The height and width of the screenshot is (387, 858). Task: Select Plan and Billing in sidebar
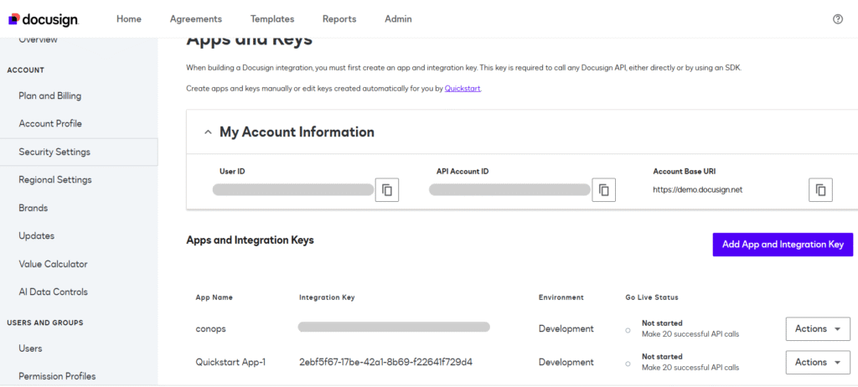(49, 95)
